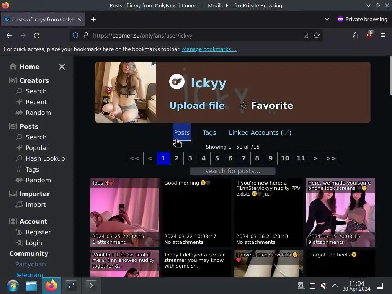Open tracking protection shield icon
The image size is (392, 294).
tap(75, 36)
